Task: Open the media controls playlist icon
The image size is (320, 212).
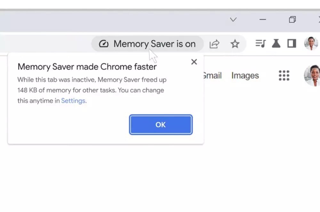Action: coord(260,43)
